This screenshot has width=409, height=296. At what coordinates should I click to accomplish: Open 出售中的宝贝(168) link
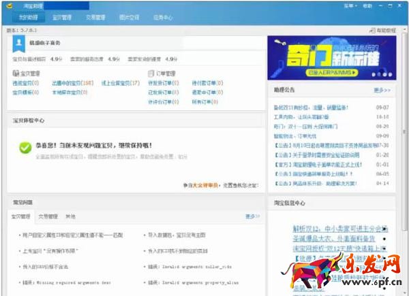pos(73,83)
